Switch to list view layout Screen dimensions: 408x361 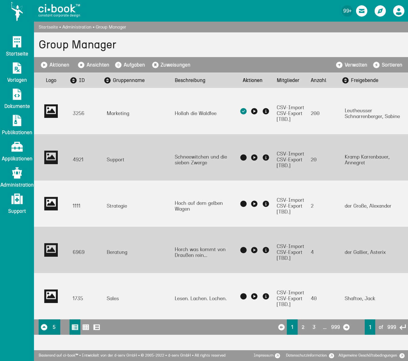pos(75,327)
